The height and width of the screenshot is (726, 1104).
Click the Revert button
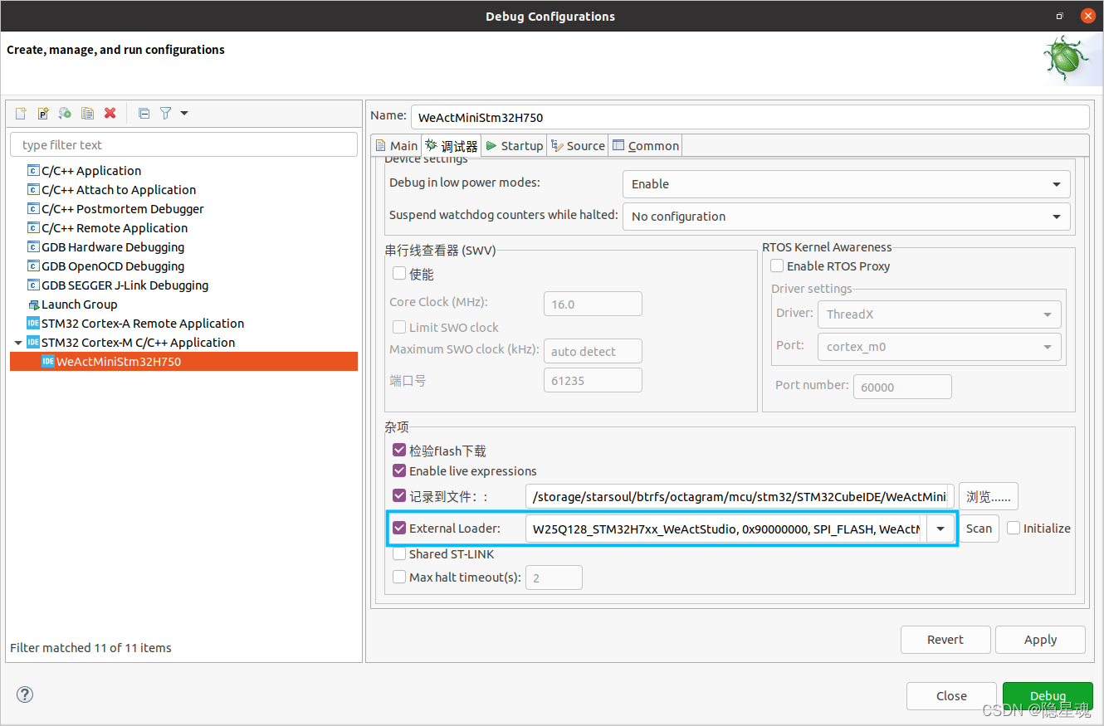point(945,640)
